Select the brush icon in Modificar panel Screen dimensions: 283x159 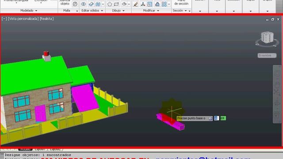click(136, 4)
